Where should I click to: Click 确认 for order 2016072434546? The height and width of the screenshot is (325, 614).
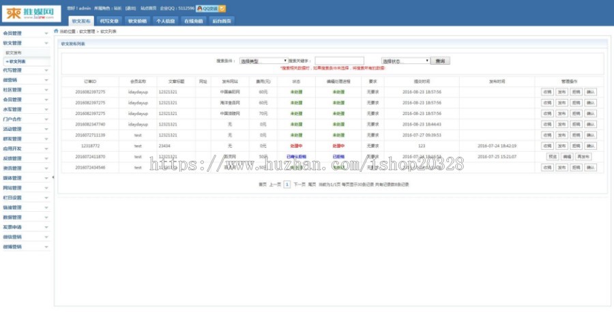coord(591,168)
